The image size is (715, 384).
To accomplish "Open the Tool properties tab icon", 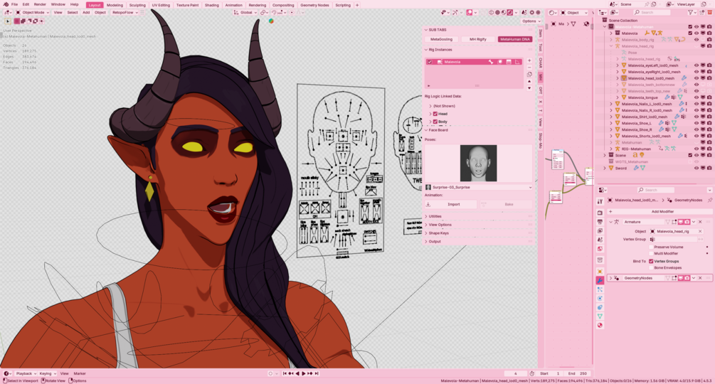I will [600, 201].
